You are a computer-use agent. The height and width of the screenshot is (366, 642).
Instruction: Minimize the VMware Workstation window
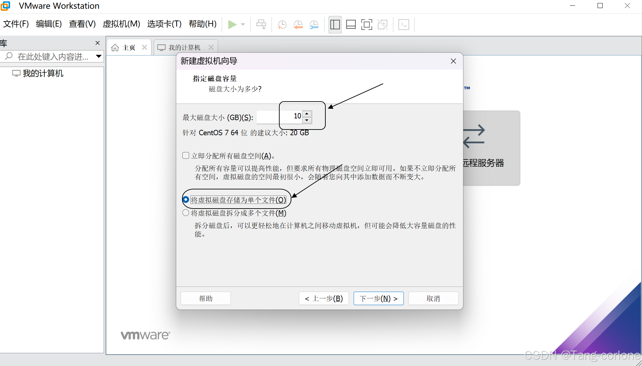pyautogui.click(x=572, y=6)
